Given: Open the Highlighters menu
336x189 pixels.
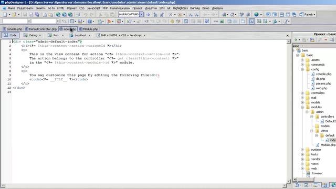Looking at the screenshot, I should [180, 8].
